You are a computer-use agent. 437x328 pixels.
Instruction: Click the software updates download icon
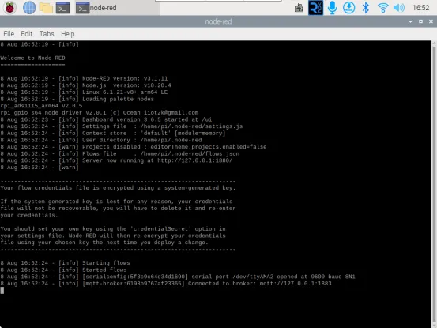(x=348, y=8)
